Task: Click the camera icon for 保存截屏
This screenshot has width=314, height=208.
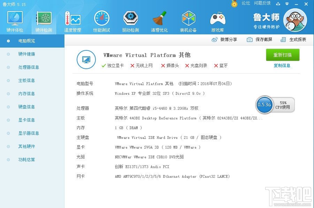Action: point(250,40)
